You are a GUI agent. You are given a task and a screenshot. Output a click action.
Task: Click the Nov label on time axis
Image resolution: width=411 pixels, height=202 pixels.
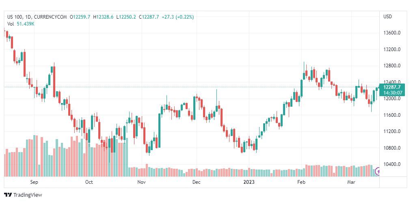coord(141,182)
